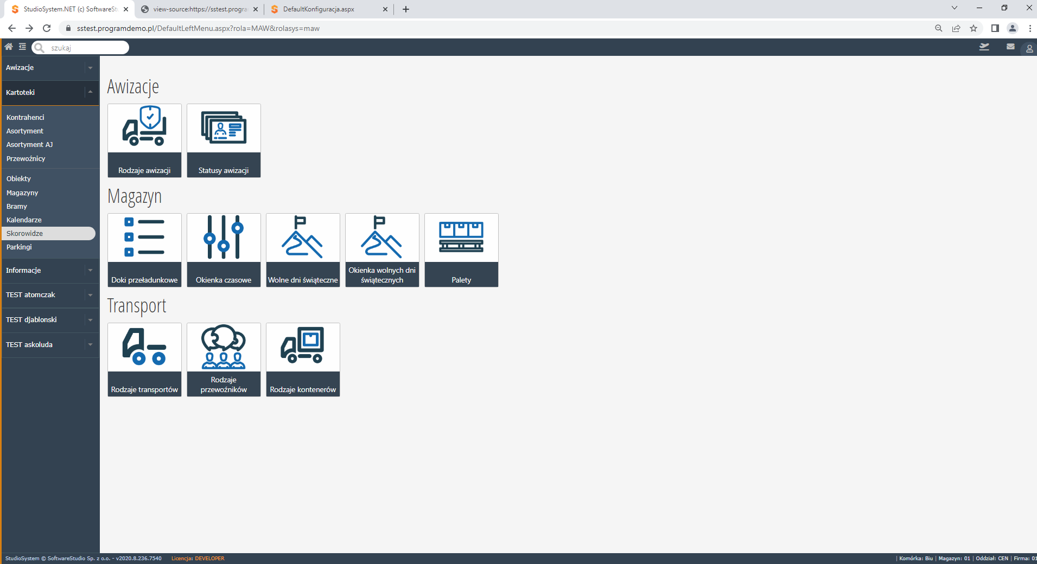Open Rodzaje kontenerów tile
Image resolution: width=1037 pixels, height=564 pixels.
pos(303,360)
